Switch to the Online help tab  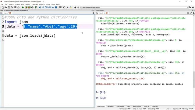click(155, 106)
